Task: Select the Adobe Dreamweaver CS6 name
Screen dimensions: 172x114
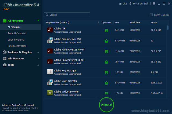Action: (x=67, y=39)
